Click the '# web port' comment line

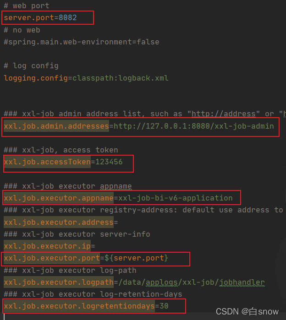[x=27, y=5]
